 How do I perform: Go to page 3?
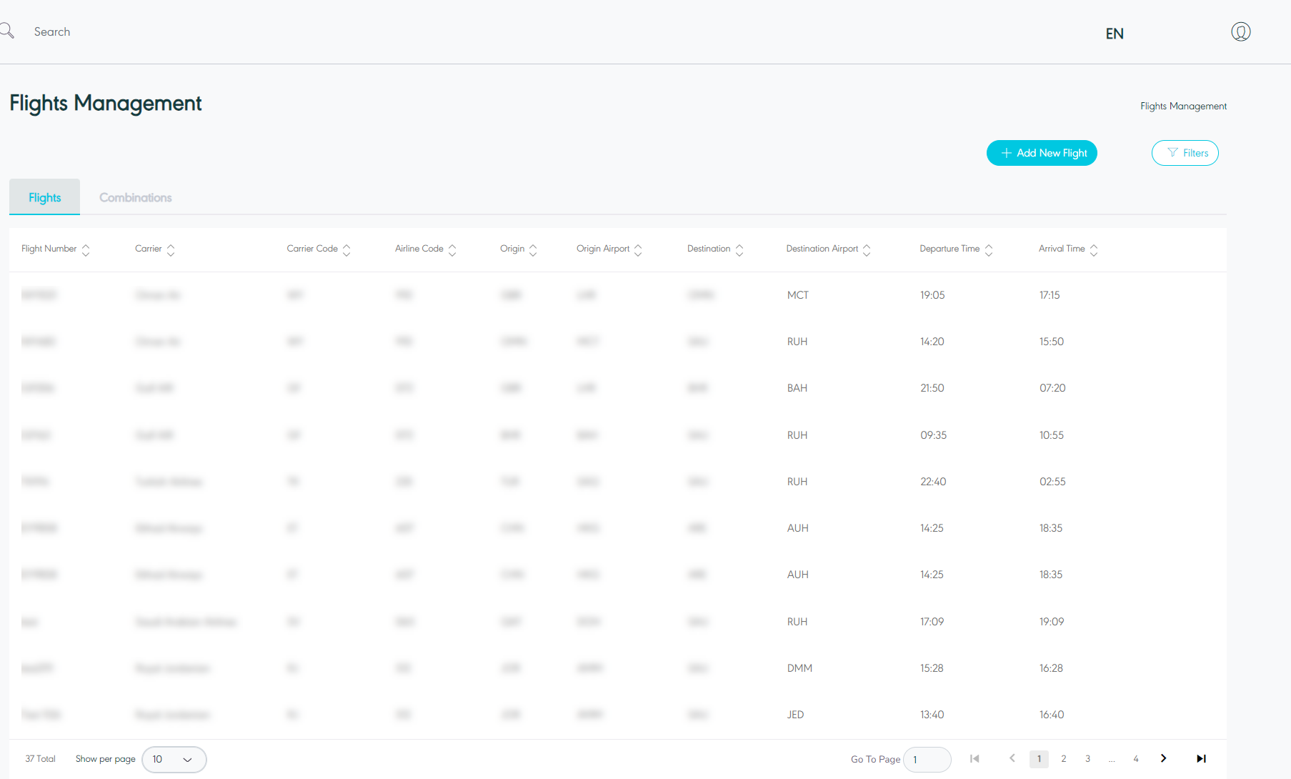(1087, 759)
